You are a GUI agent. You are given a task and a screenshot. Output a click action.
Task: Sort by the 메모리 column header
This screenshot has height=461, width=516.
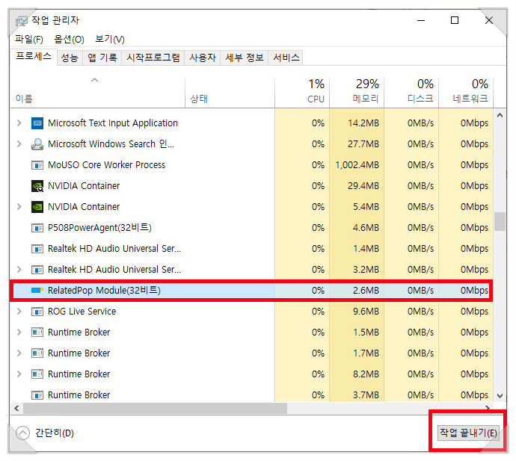click(357, 93)
